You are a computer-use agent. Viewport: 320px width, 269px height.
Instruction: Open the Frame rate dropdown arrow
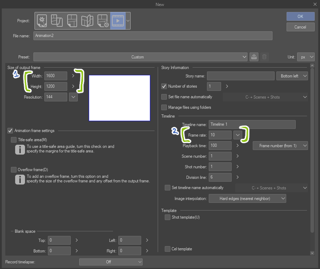click(238, 135)
